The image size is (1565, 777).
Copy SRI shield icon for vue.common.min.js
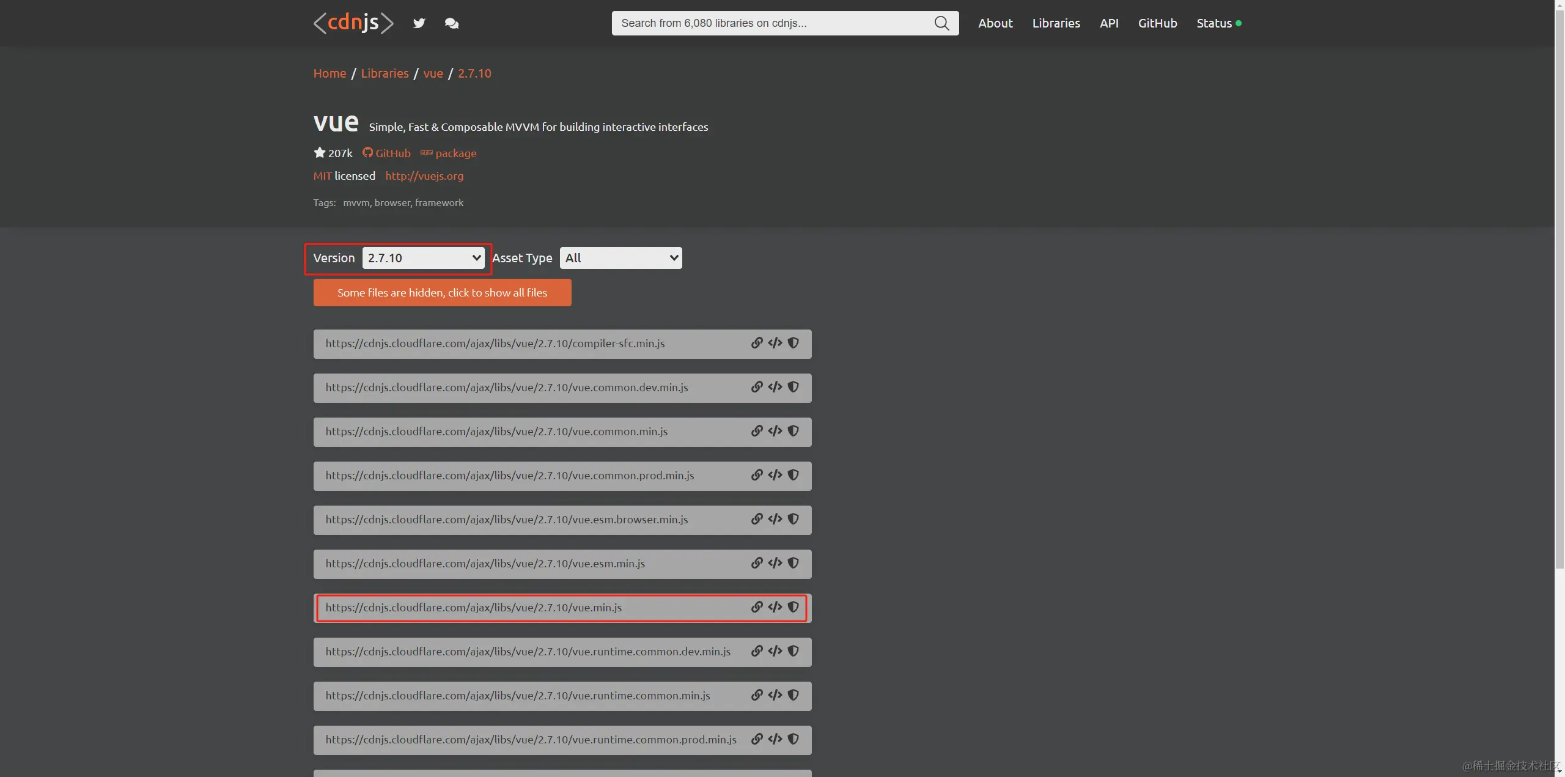click(x=794, y=431)
